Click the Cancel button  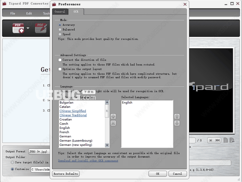177,174
